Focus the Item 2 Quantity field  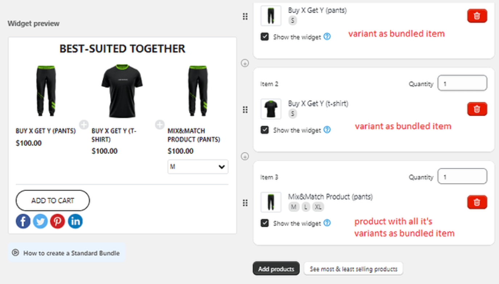[462, 84]
